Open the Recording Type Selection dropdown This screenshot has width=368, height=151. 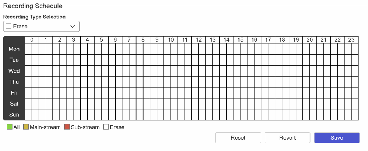[41, 27]
